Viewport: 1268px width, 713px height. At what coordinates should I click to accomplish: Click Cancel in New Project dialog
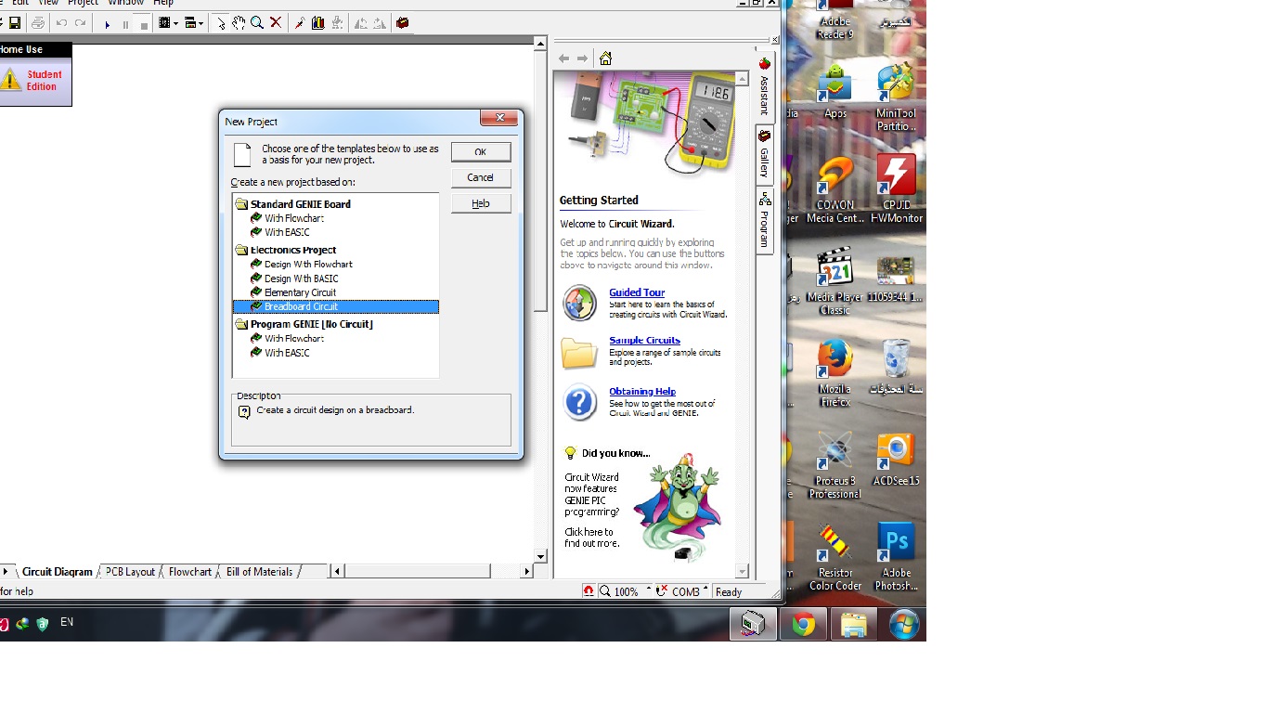pyautogui.click(x=481, y=177)
